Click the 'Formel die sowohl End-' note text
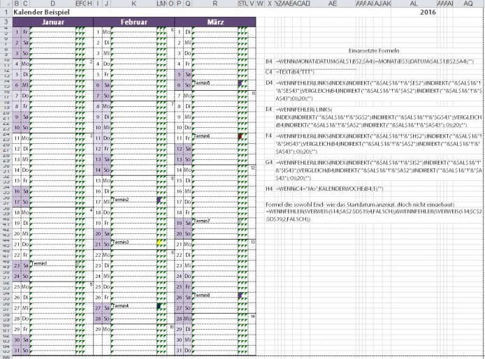The width and height of the screenshot is (485, 359). [360, 205]
